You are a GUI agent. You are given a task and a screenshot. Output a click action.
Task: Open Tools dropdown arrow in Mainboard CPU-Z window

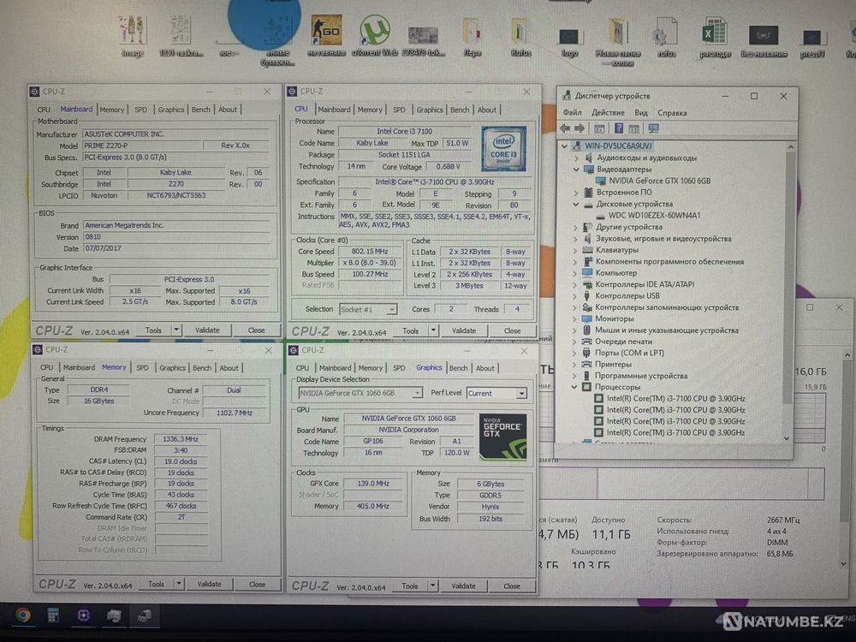point(175,330)
